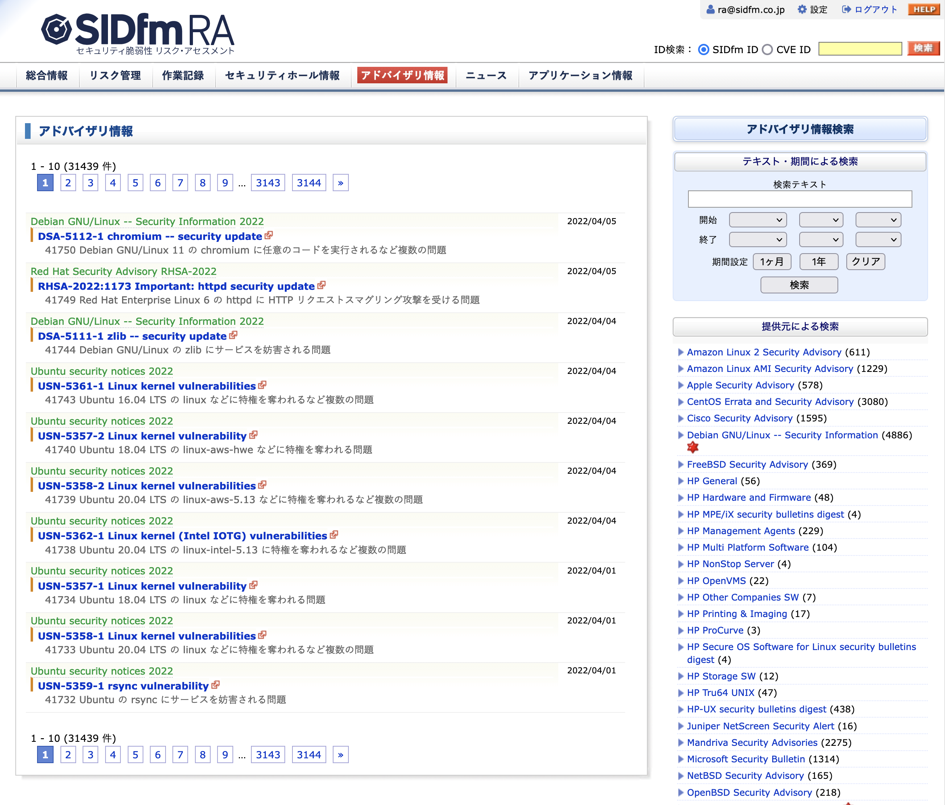Open the ニュース tab

click(486, 75)
